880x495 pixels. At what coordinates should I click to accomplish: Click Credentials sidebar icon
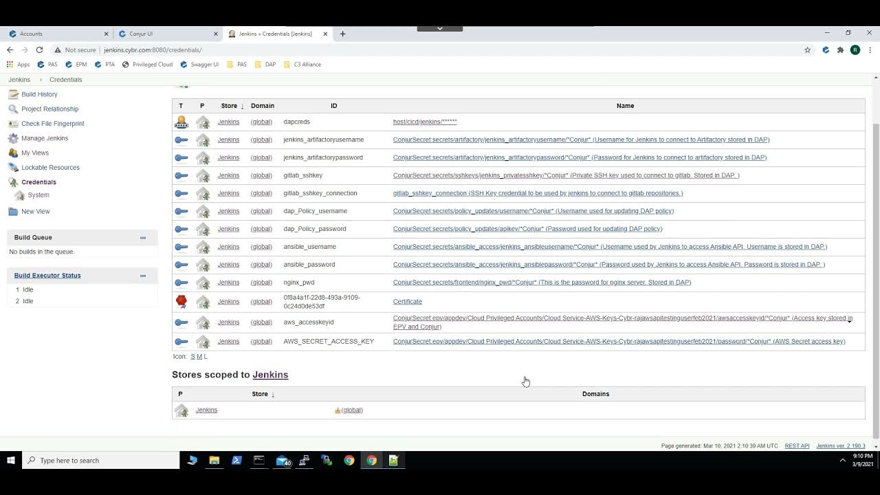[13, 182]
